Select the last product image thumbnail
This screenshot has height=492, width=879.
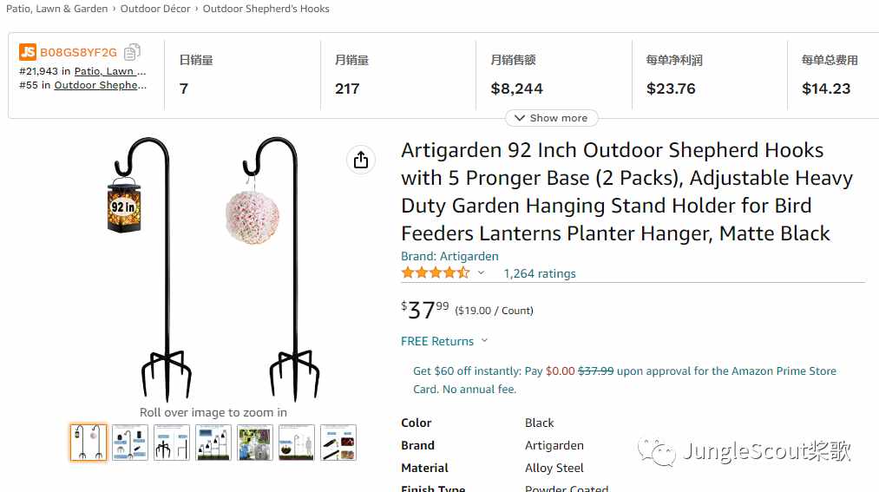(x=338, y=443)
